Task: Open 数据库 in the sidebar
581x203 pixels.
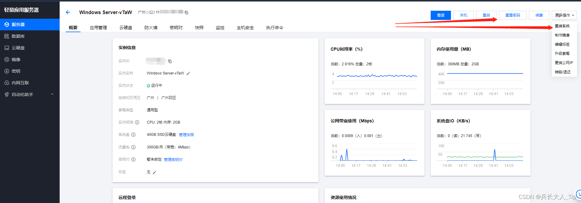Action: tap(30, 36)
